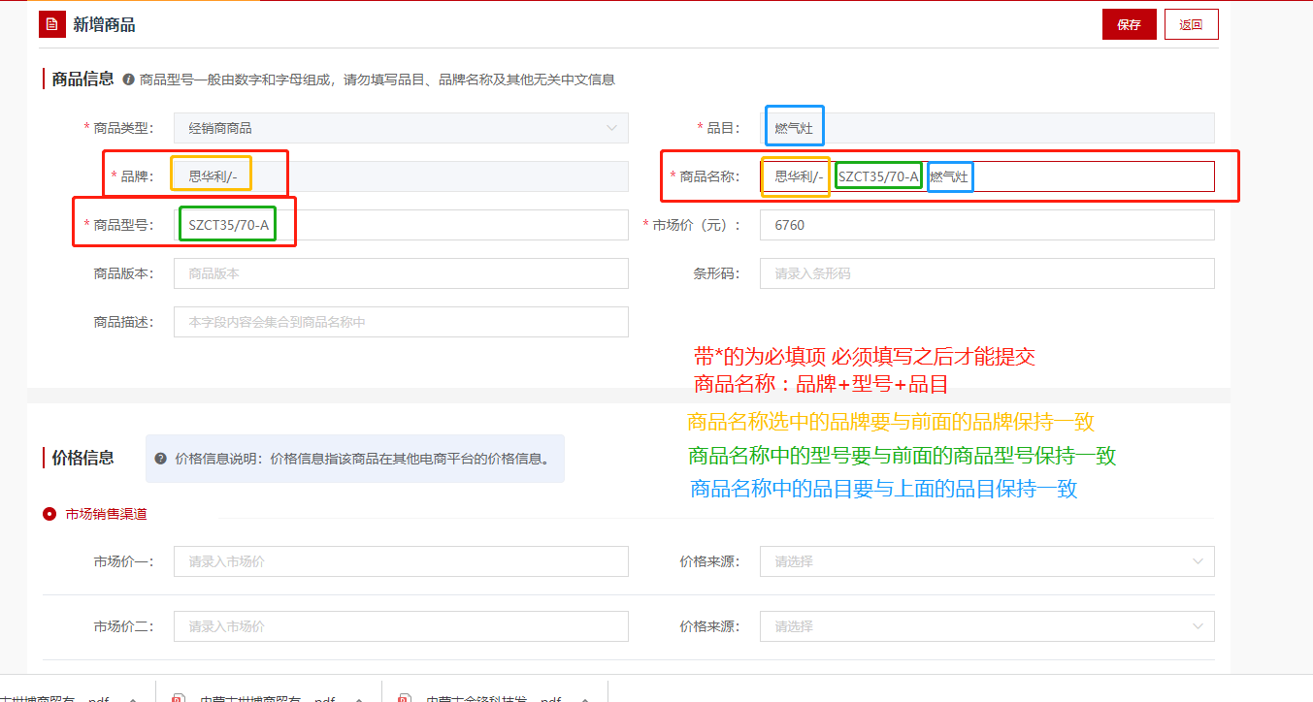
Task: Expand the 价格来源 dropdown for 市场价一
Action: (x=986, y=561)
